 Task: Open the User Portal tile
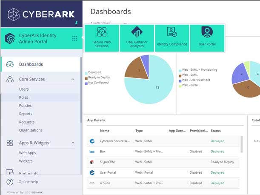click(x=207, y=38)
